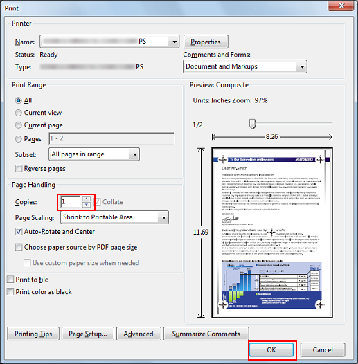Toggle the Collate checkbox
This screenshot has height=364, width=358.
coord(98,202)
